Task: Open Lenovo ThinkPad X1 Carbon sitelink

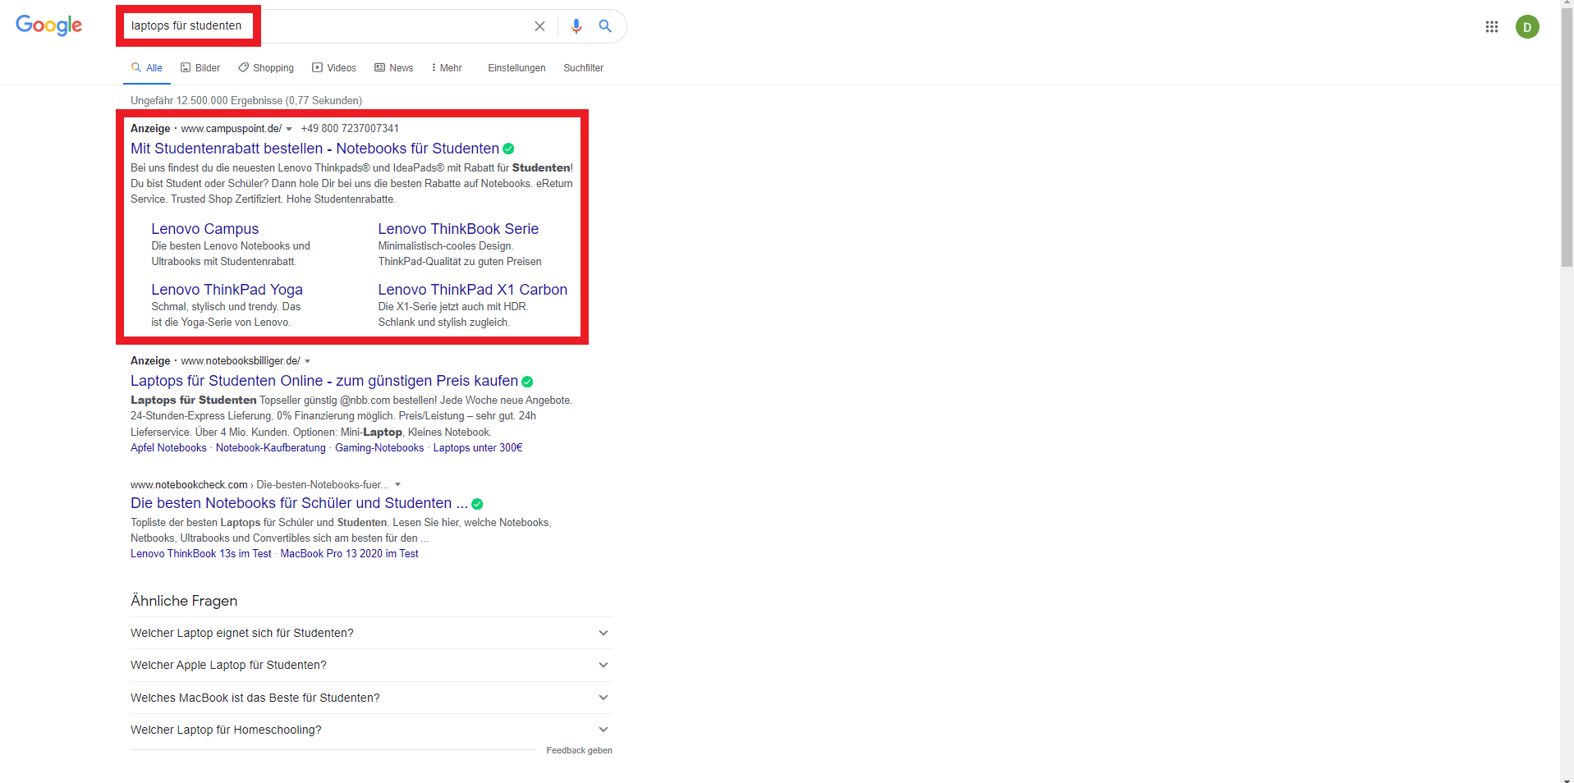Action: [472, 290]
